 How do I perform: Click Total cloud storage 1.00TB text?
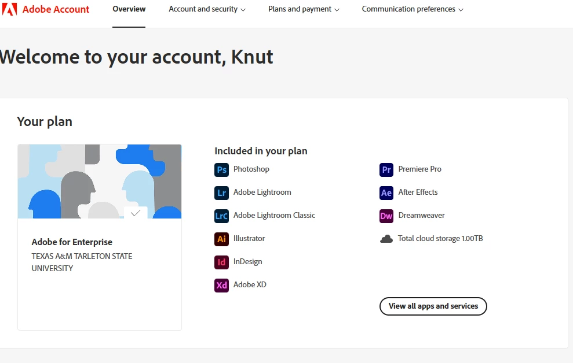(x=440, y=238)
